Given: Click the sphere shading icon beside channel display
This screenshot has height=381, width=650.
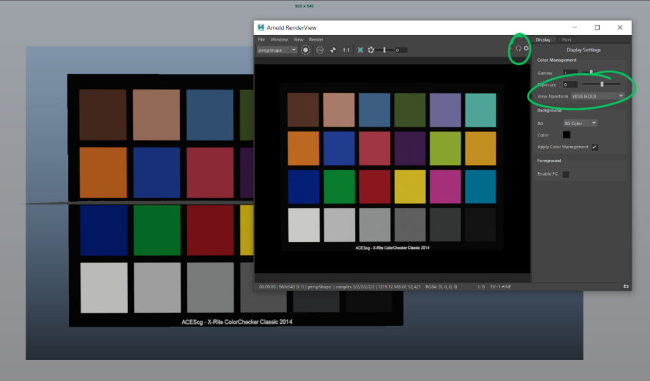Looking at the screenshot, I should tap(320, 50).
